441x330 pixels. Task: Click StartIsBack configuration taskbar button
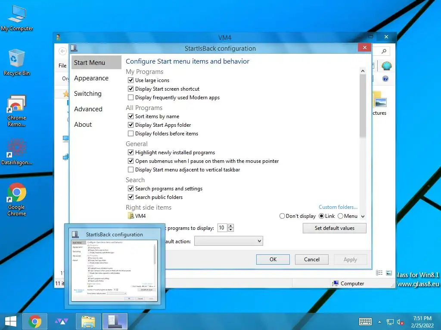coord(115,321)
